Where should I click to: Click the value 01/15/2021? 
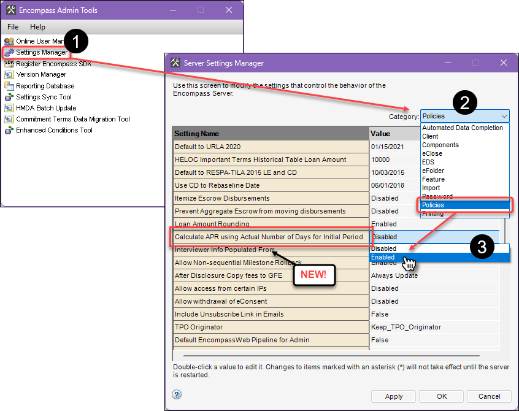click(387, 147)
